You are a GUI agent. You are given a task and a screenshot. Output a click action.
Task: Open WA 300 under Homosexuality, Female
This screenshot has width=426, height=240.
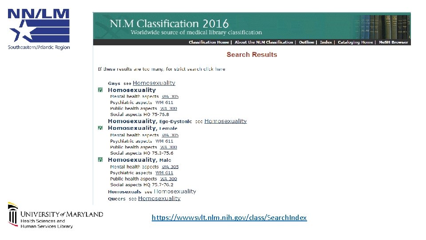point(169,147)
